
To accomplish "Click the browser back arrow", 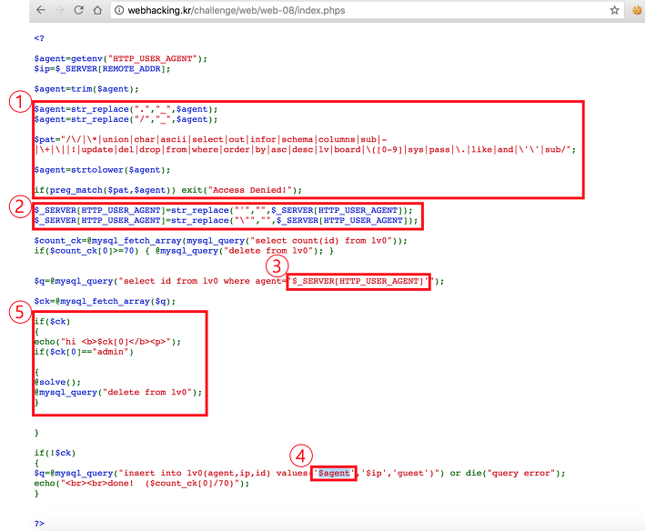I will click(41, 10).
